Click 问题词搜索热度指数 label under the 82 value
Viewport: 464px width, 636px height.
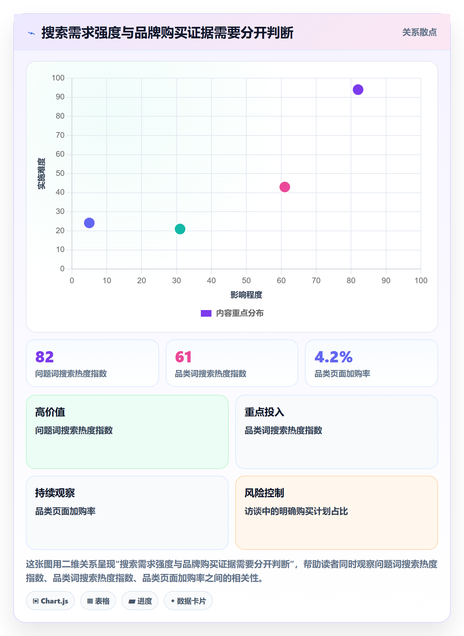click(71, 374)
